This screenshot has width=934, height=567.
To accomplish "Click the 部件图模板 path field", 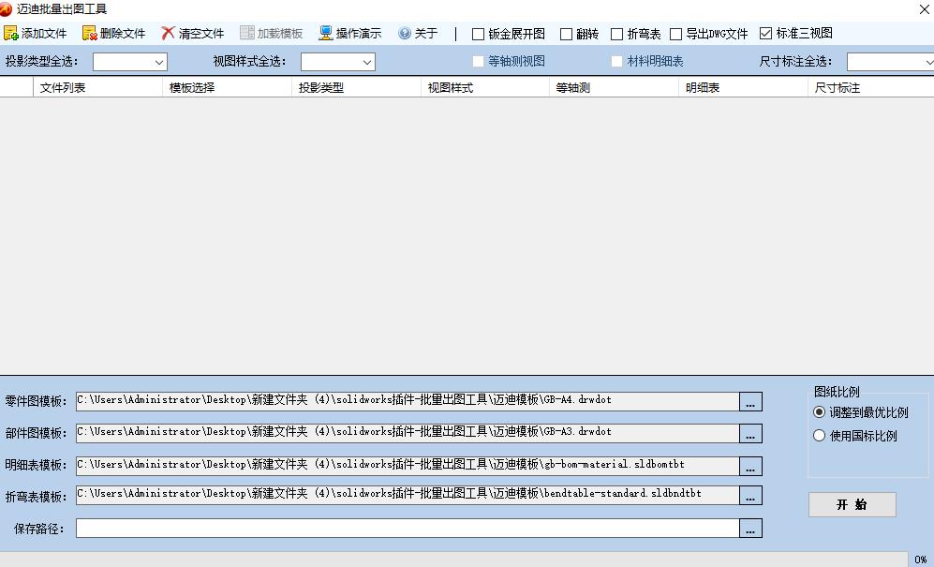I will pos(408,433).
